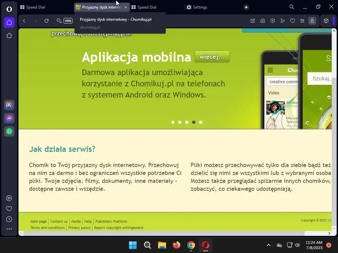Launch WhatsApp in the sidebar
338x253 pixels.
[9, 131]
